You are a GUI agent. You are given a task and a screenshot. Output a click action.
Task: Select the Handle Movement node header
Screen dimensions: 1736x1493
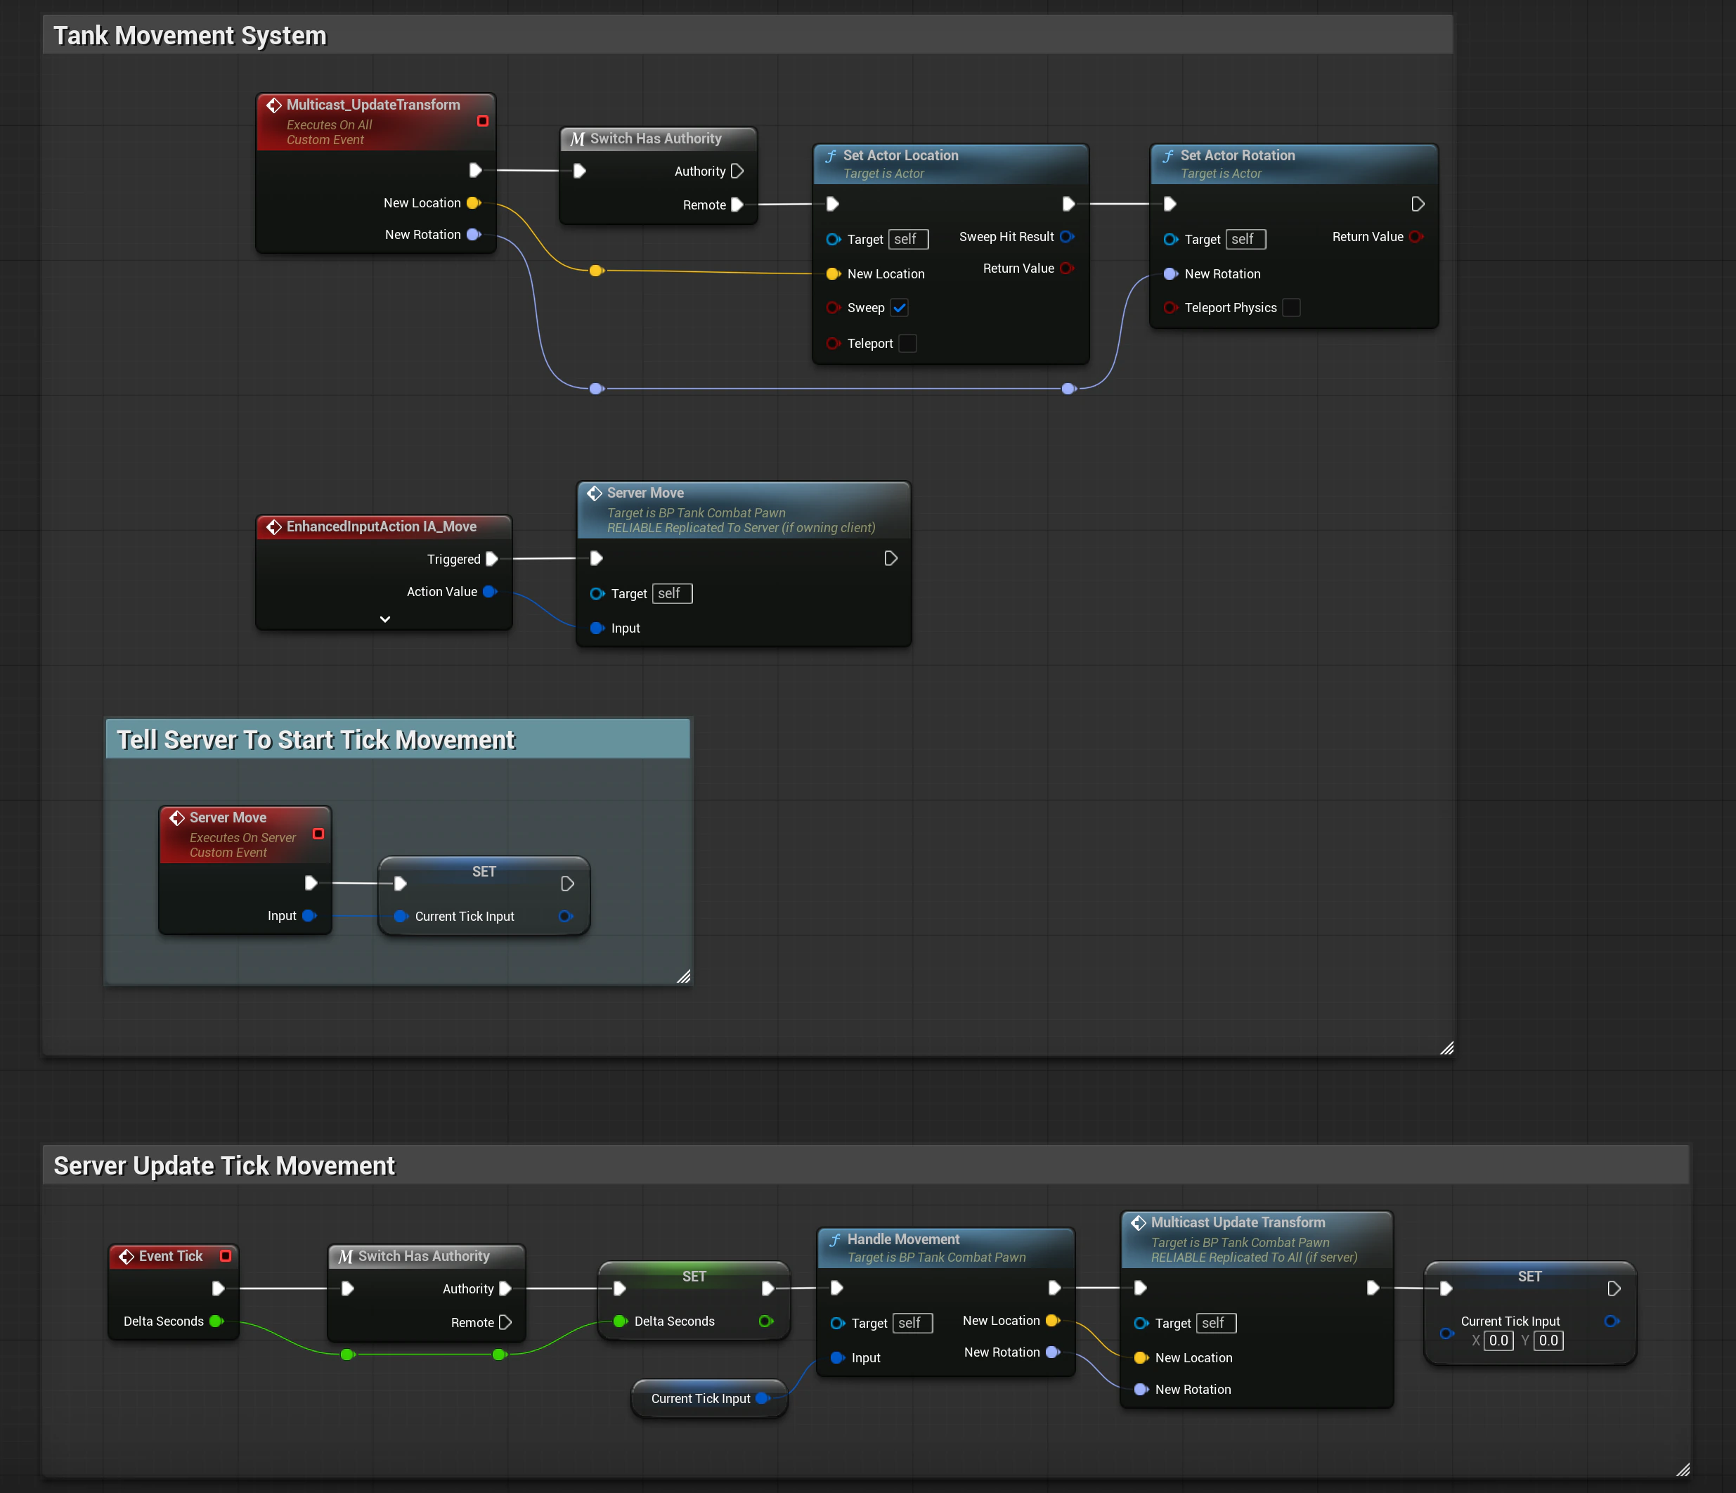[946, 1248]
